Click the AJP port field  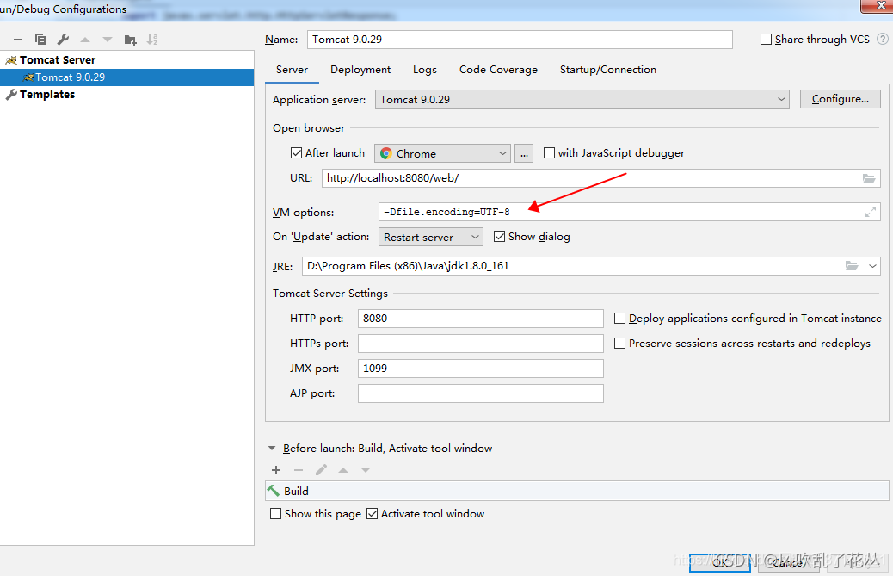tap(481, 393)
